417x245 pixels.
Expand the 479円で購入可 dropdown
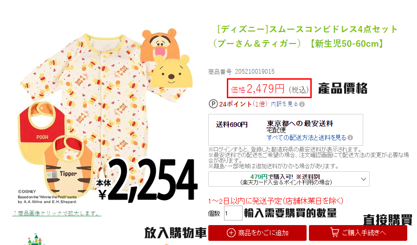pyautogui.click(x=289, y=179)
